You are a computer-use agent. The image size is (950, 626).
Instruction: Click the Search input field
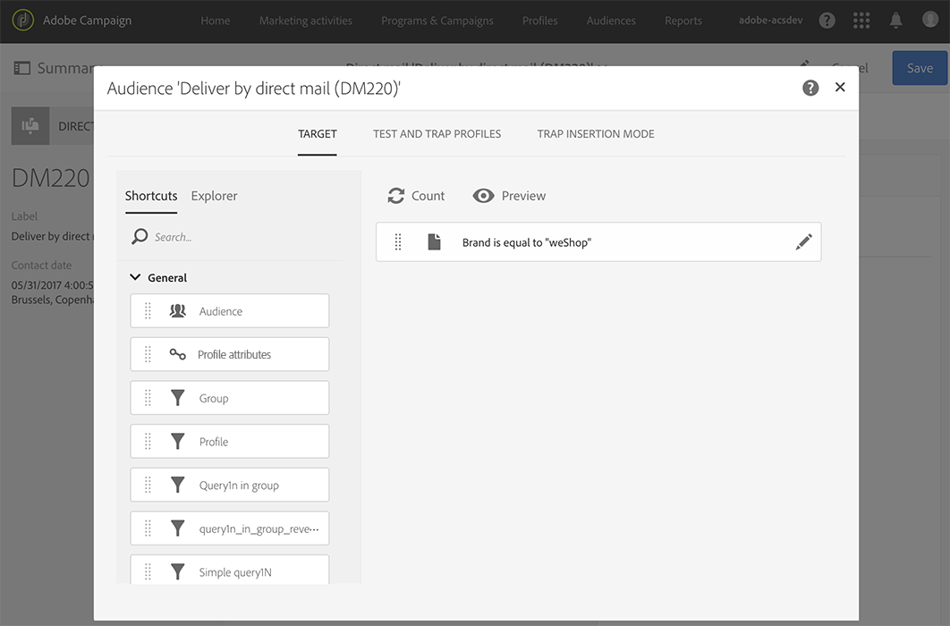pos(242,237)
